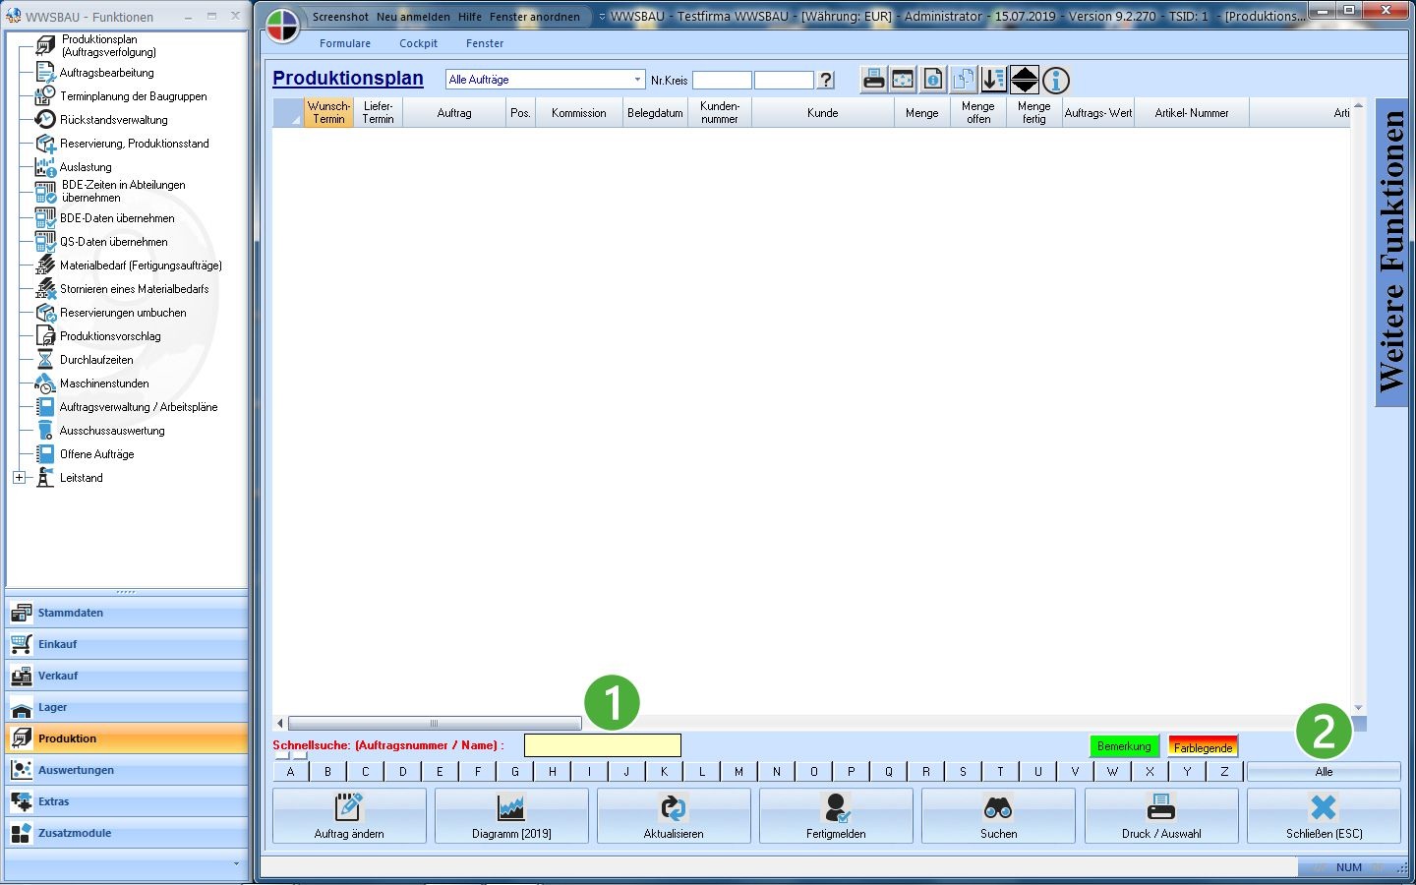Click the Druck / Auswahl button
This screenshot has width=1416, height=885.
coord(1161,815)
